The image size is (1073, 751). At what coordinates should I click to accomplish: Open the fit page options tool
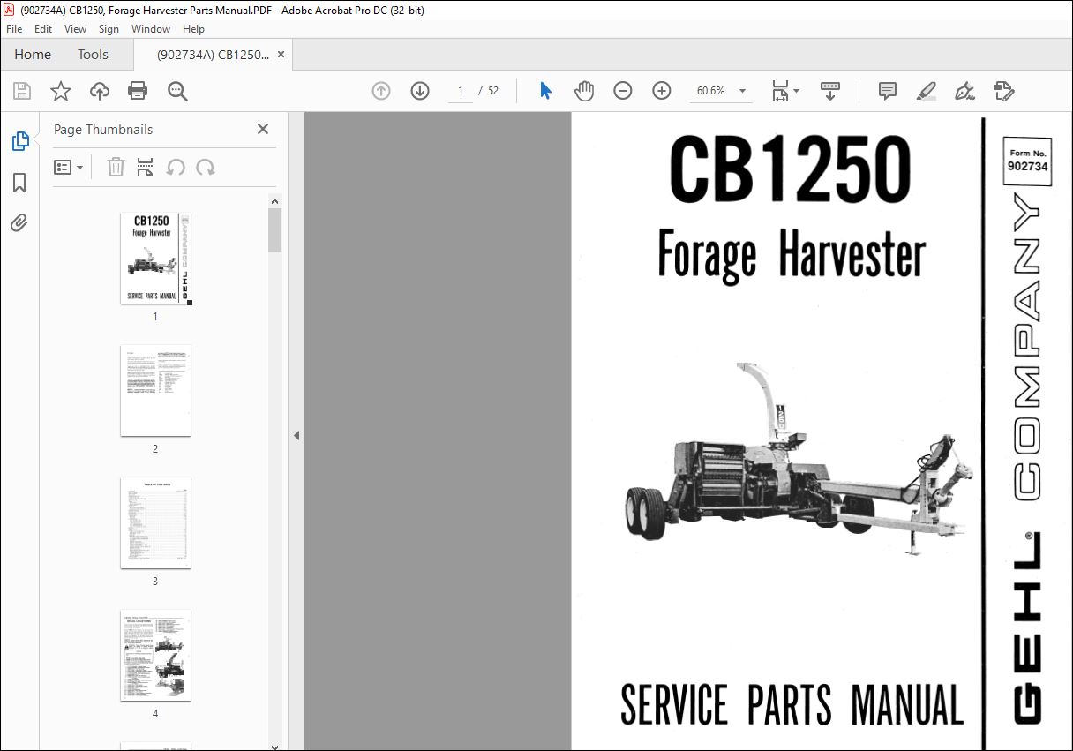tap(780, 91)
